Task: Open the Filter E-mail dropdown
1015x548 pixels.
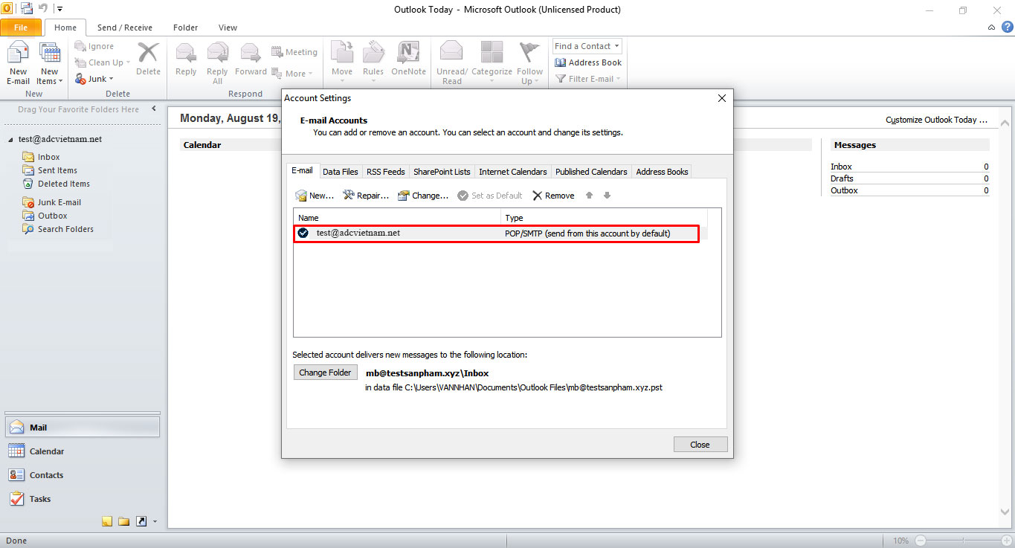Action: (587, 79)
